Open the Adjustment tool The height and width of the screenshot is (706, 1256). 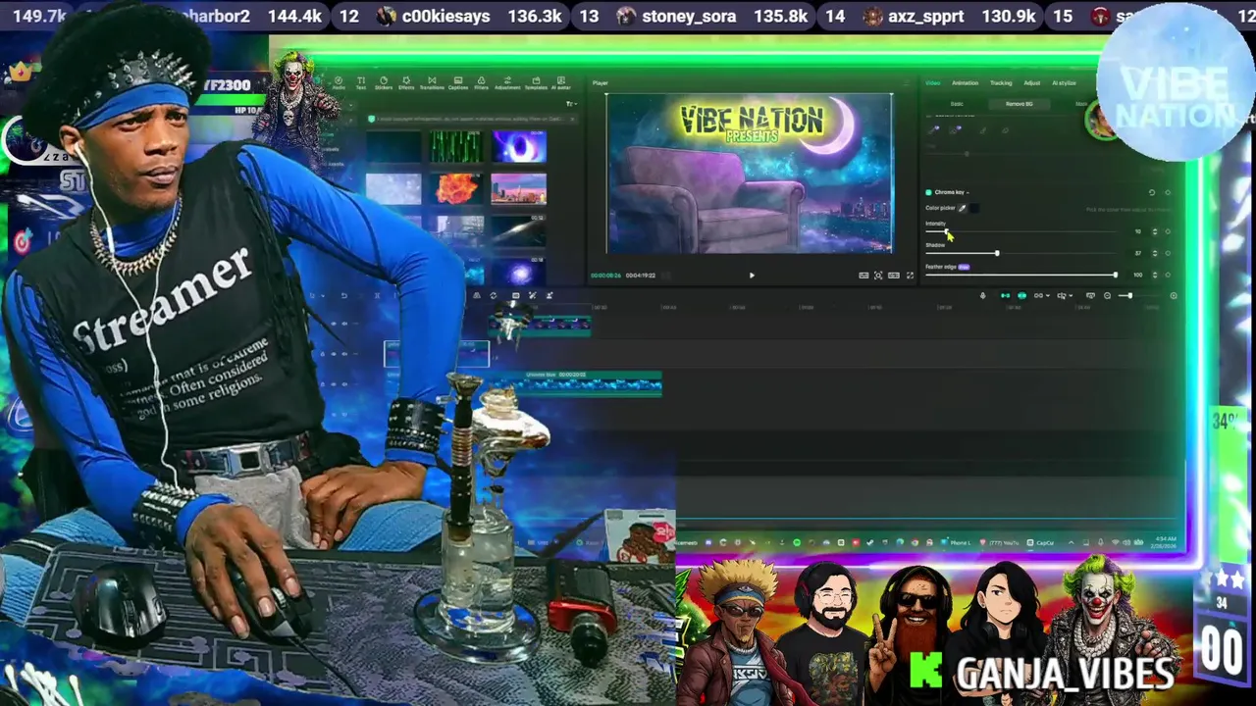click(x=507, y=83)
